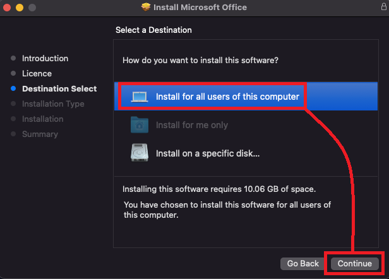Viewport: 389px width, 279px height.
Task: Click the laptop computer icon
Action: tap(140, 97)
